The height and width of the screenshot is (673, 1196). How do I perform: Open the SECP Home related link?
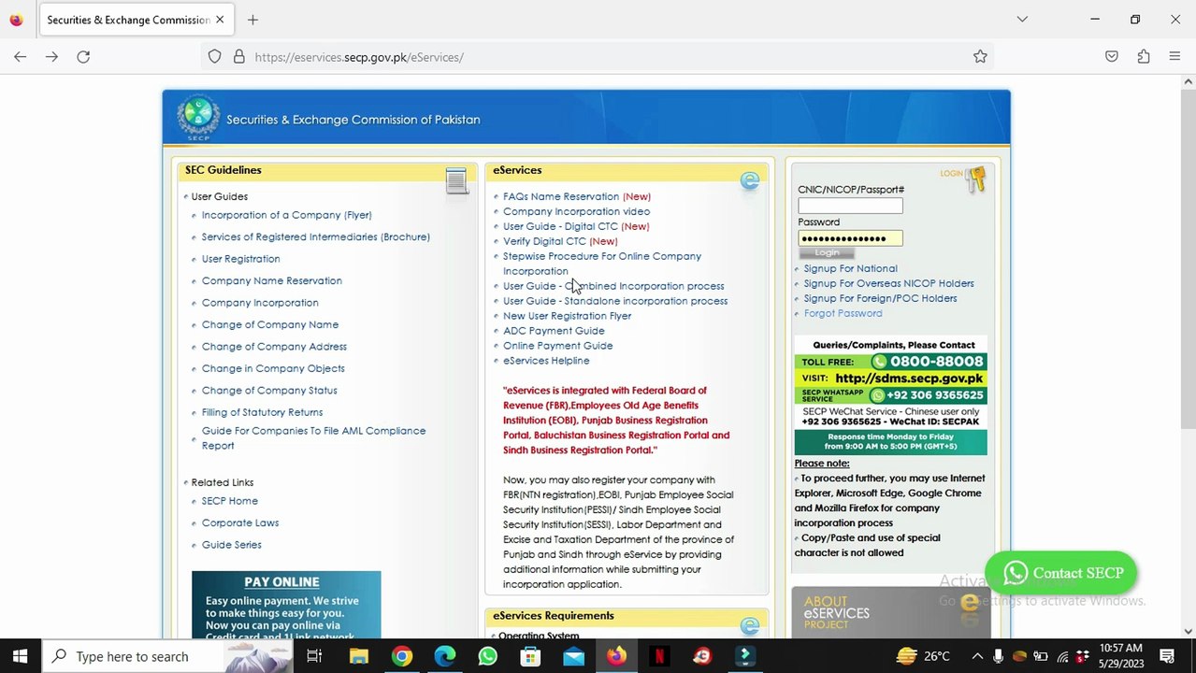click(x=229, y=501)
